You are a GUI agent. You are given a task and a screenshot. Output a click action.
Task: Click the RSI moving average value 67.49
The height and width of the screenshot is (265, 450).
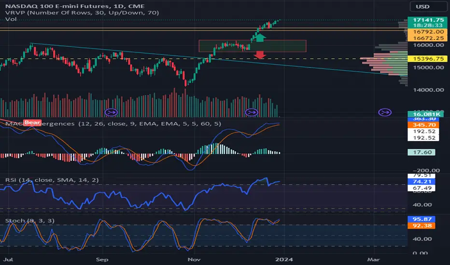pyautogui.click(x=422, y=188)
